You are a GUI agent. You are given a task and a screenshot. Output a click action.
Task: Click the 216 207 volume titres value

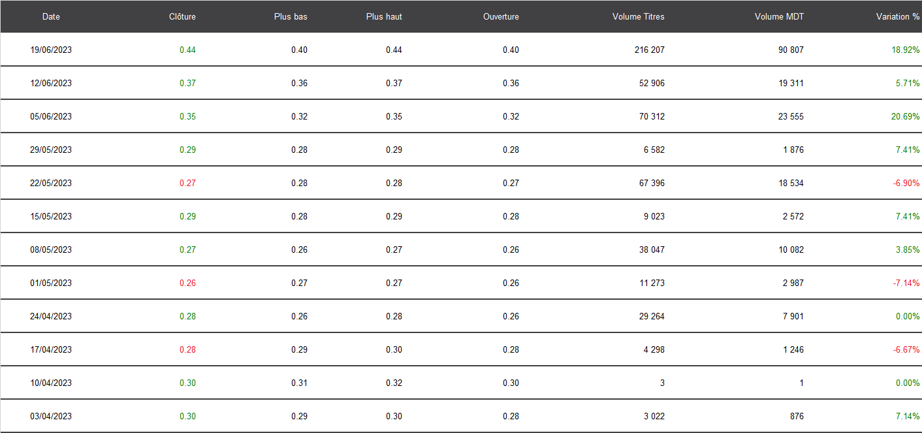tap(649, 50)
